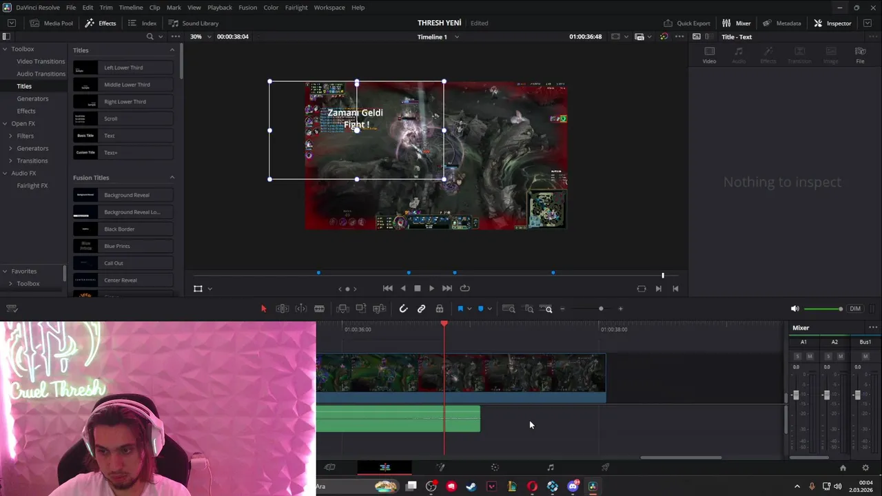The width and height of the screenshot is (882, 496).
Task: Toggle timeline Snapping magnet
Action: pos(403,309)
